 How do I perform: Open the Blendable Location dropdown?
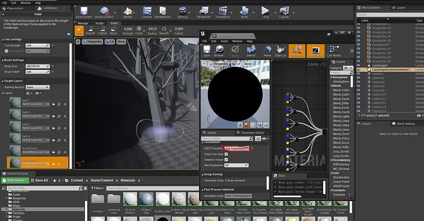coord(238,196)
